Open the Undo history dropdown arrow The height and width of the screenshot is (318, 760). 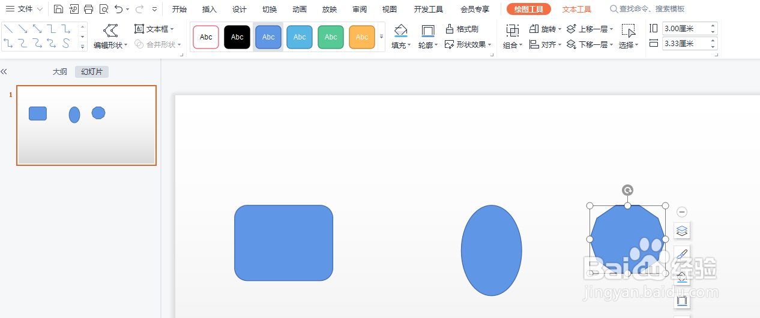click(x=128, y=10)
